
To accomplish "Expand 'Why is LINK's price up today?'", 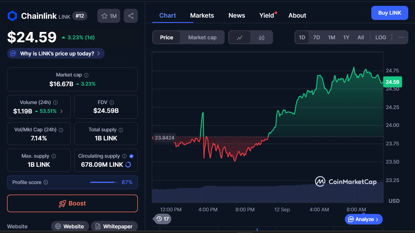I will [x=56, y=53].
